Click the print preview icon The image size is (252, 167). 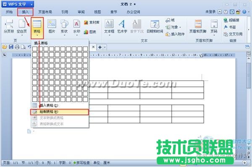point(23,47)
